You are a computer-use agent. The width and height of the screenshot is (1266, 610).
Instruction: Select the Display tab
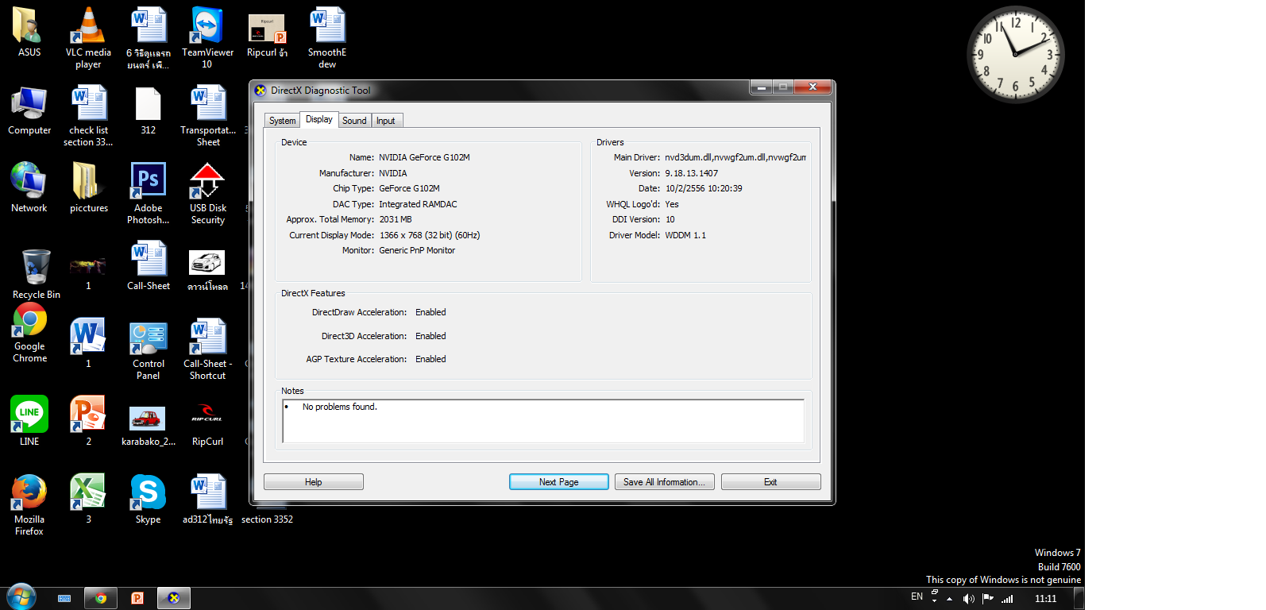point(319,119)
